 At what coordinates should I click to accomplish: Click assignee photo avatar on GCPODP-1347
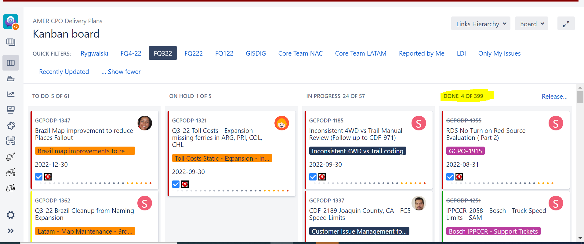pyautogui.click(x=145, y=123)
